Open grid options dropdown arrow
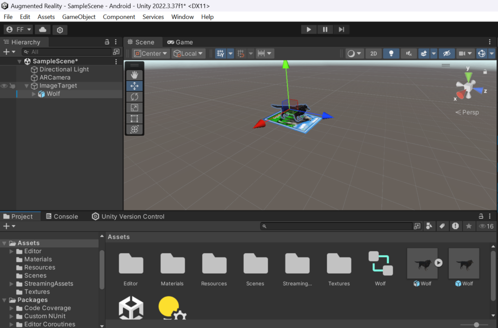 pyautogui.click(x=231, y=53)
